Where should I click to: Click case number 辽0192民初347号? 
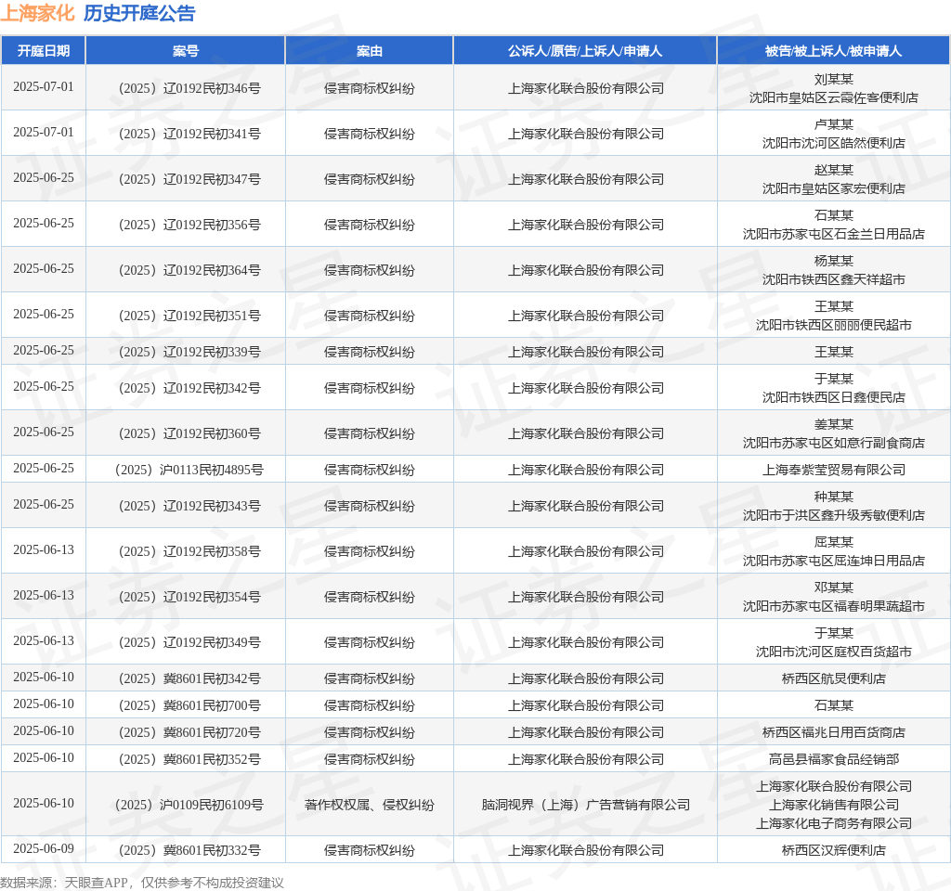tap(189, 179)
